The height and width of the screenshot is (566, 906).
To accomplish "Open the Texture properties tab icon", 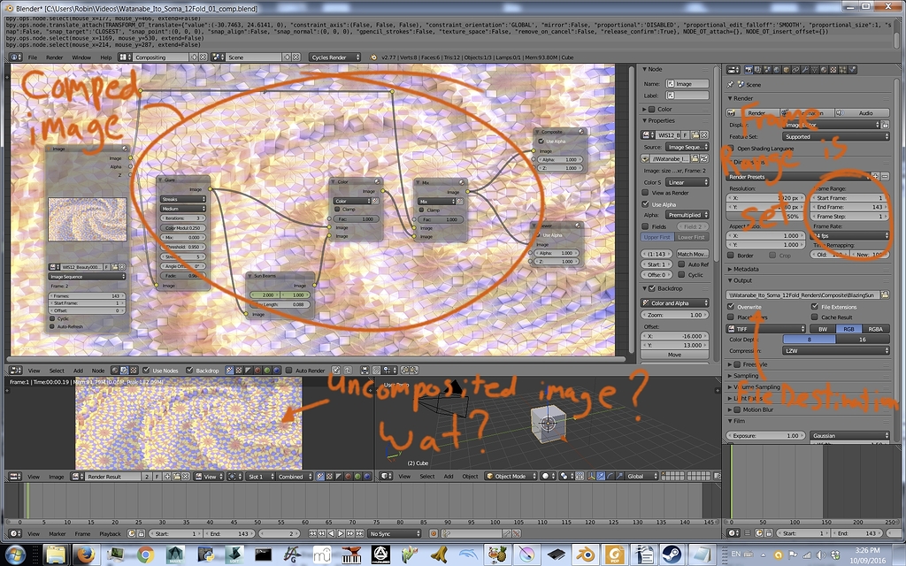I will (x=833, y=69).
